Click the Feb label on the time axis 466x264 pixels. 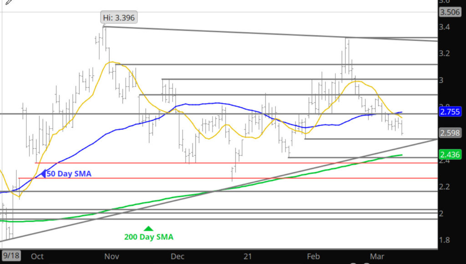(x=314, y=256)
